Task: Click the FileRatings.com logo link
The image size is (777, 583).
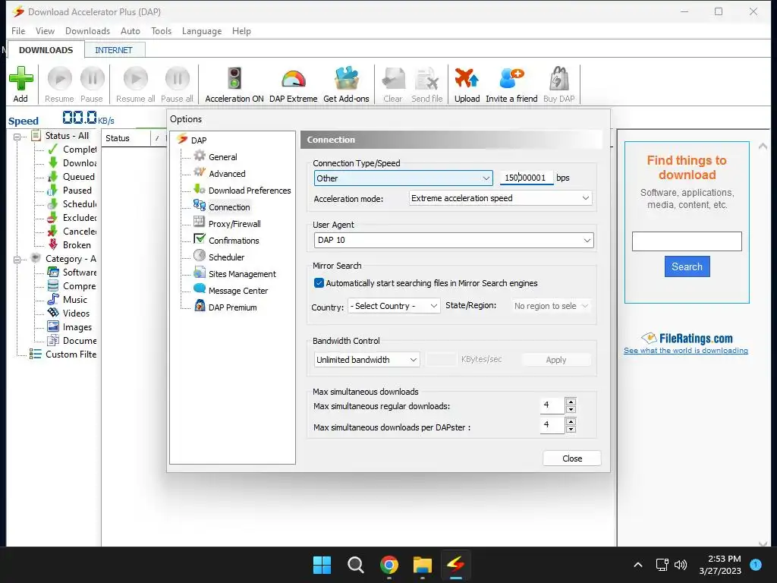Action: 687,338
